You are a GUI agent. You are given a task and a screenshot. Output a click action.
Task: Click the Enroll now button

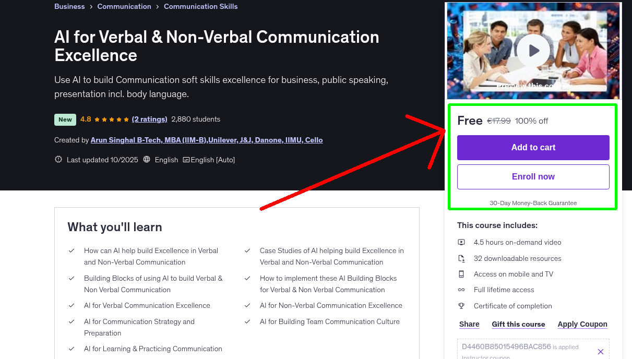point(533,176)
